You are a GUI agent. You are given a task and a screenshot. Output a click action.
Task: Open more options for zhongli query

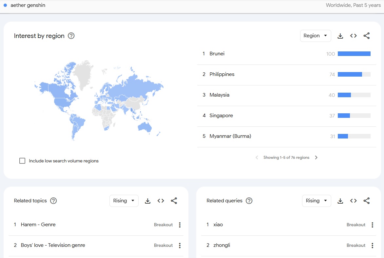372,245
